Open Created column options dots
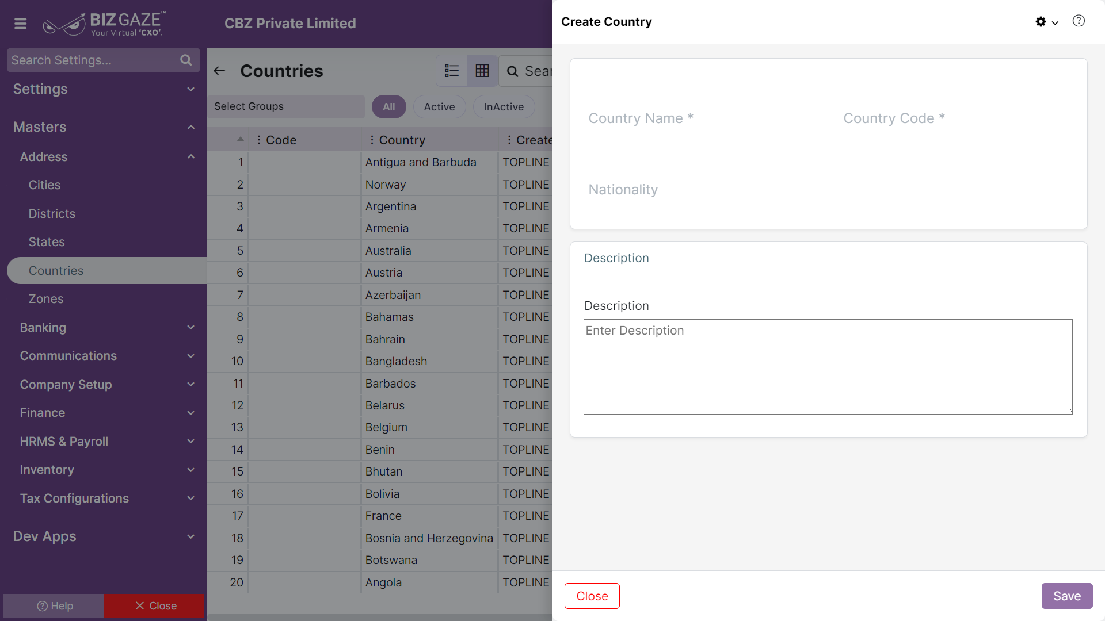The height and width of the screenshot is (621, 1105). 509,140
